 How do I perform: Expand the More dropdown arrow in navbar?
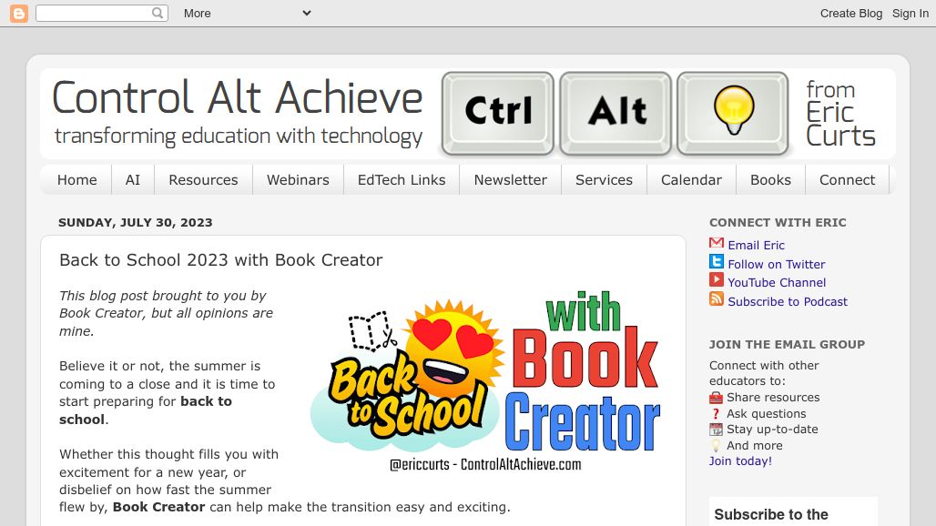click(x=307, y=13)
